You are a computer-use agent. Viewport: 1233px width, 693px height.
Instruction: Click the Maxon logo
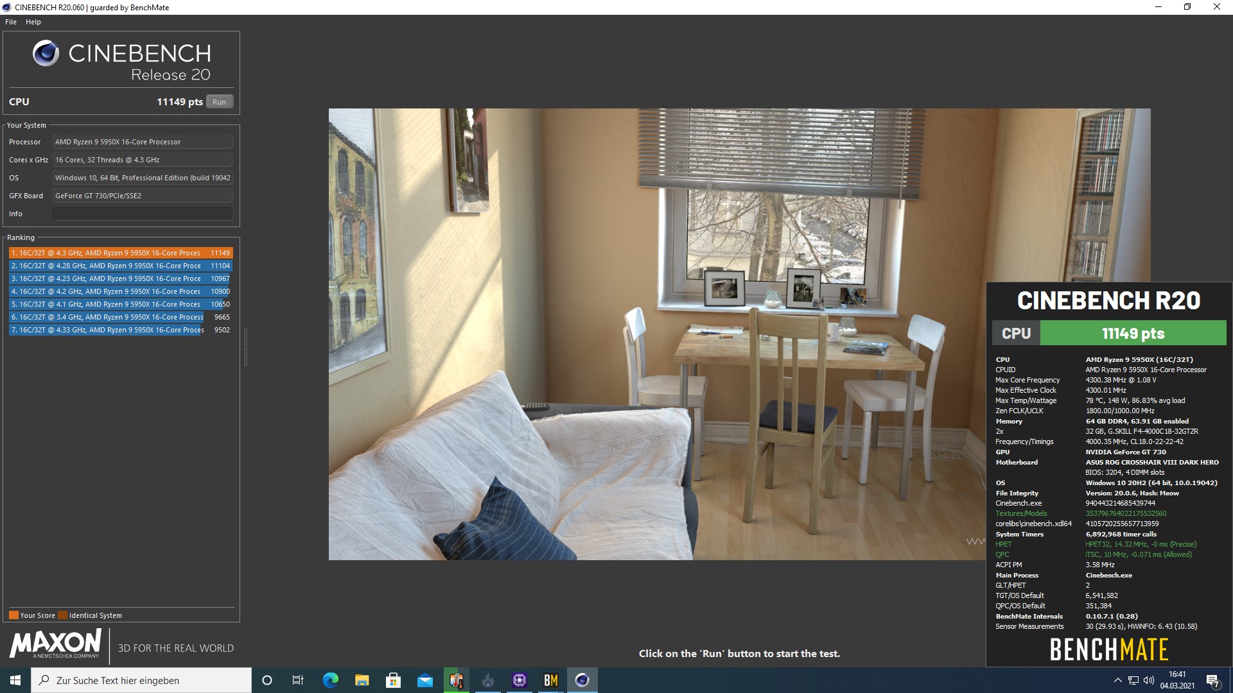[x=55, y=644]
